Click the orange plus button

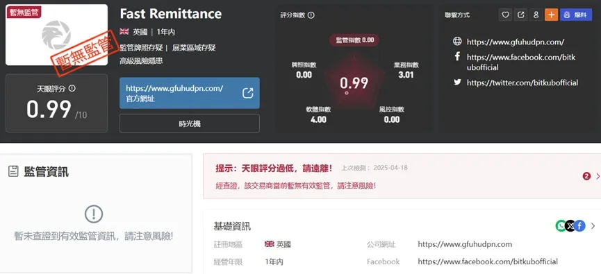551,15
